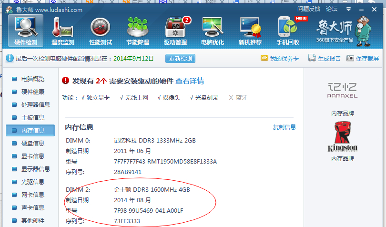Select 内存信息 in the sidebar
The width and height of the screenshot is (386, 227).
click(x=30, y=130)
